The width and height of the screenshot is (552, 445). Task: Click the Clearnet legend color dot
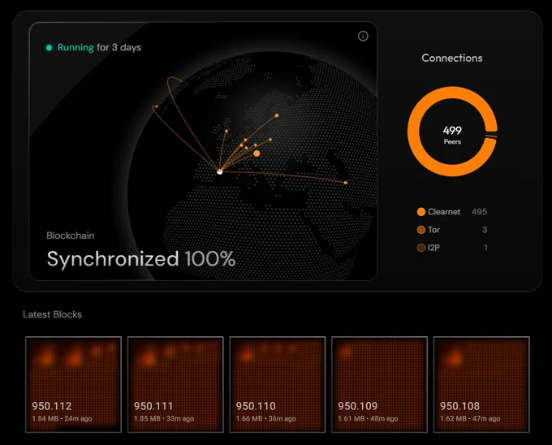[421, 212]
